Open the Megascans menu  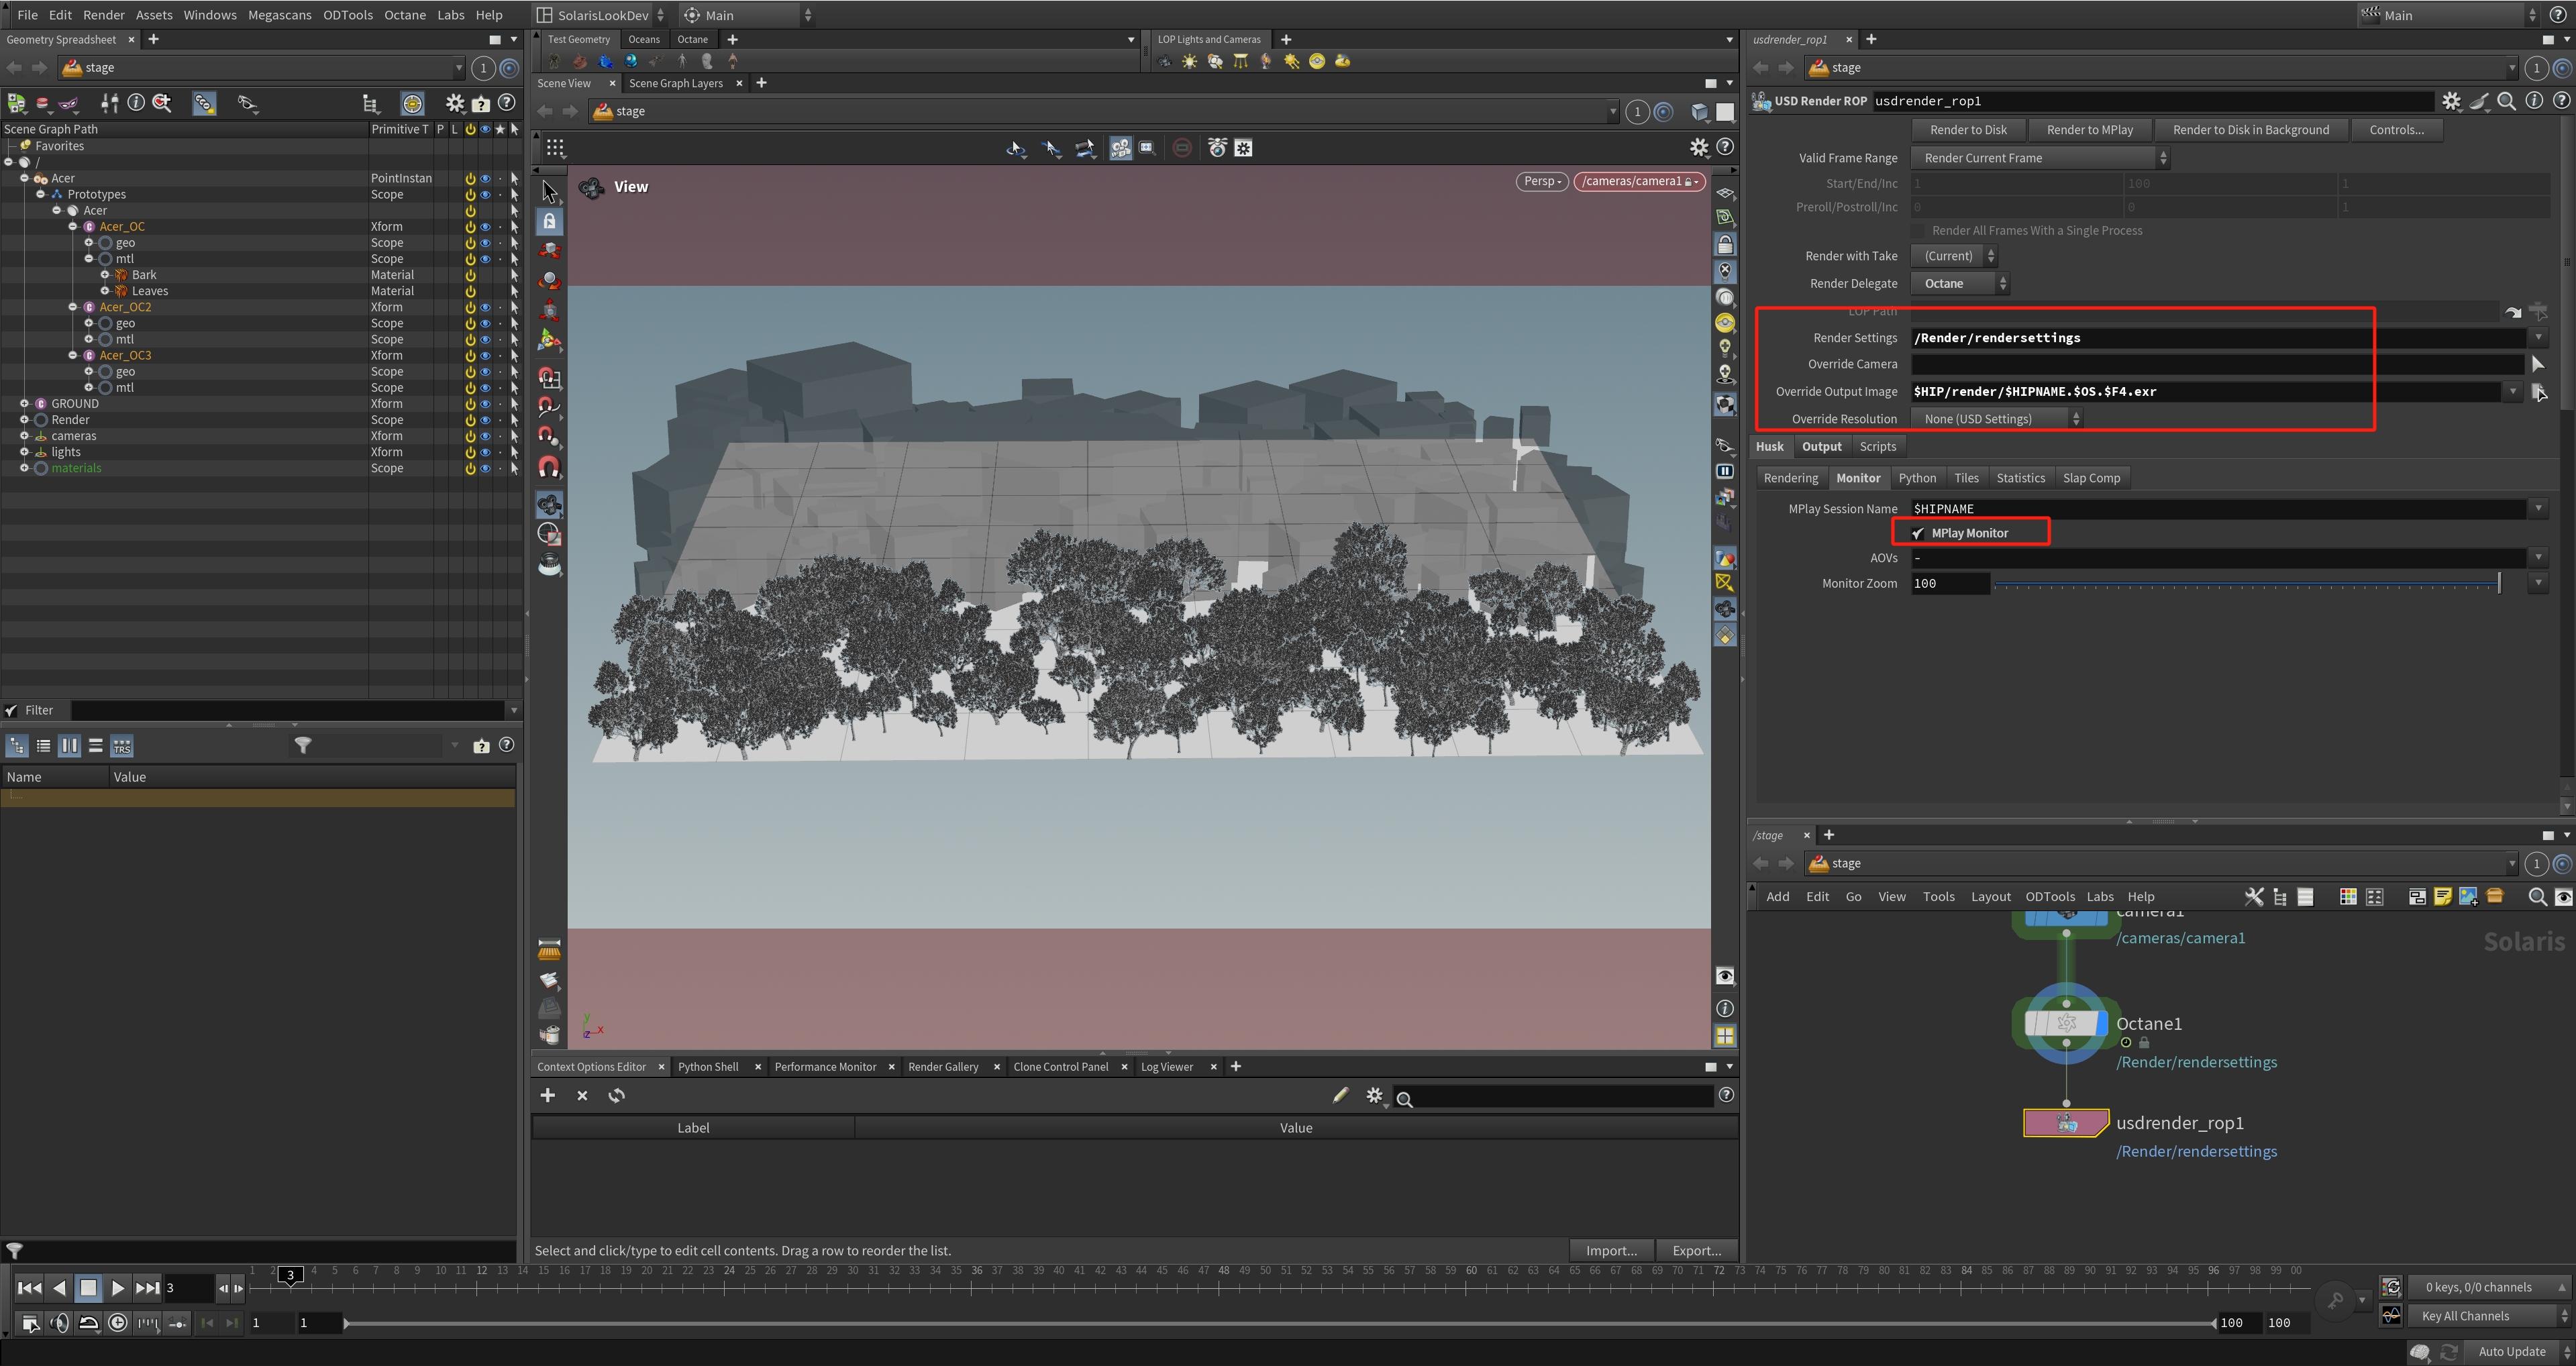[x=279, y=15]
